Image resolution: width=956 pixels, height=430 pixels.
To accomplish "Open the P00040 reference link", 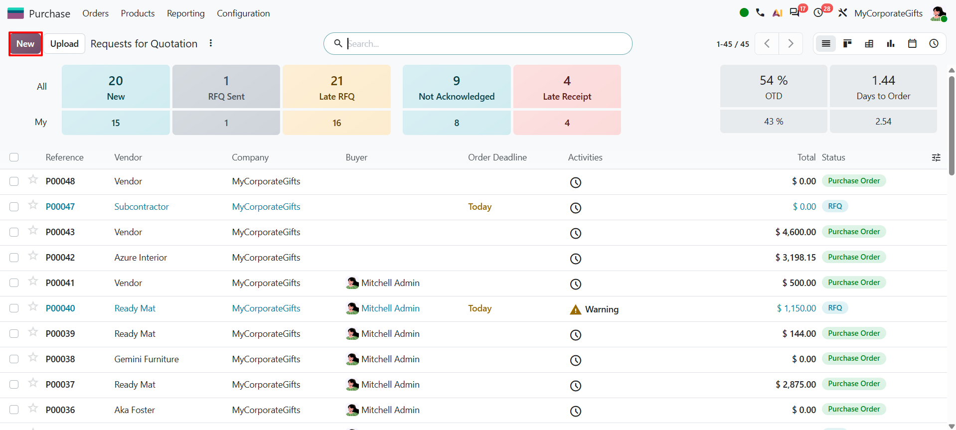I will point(60,308).
